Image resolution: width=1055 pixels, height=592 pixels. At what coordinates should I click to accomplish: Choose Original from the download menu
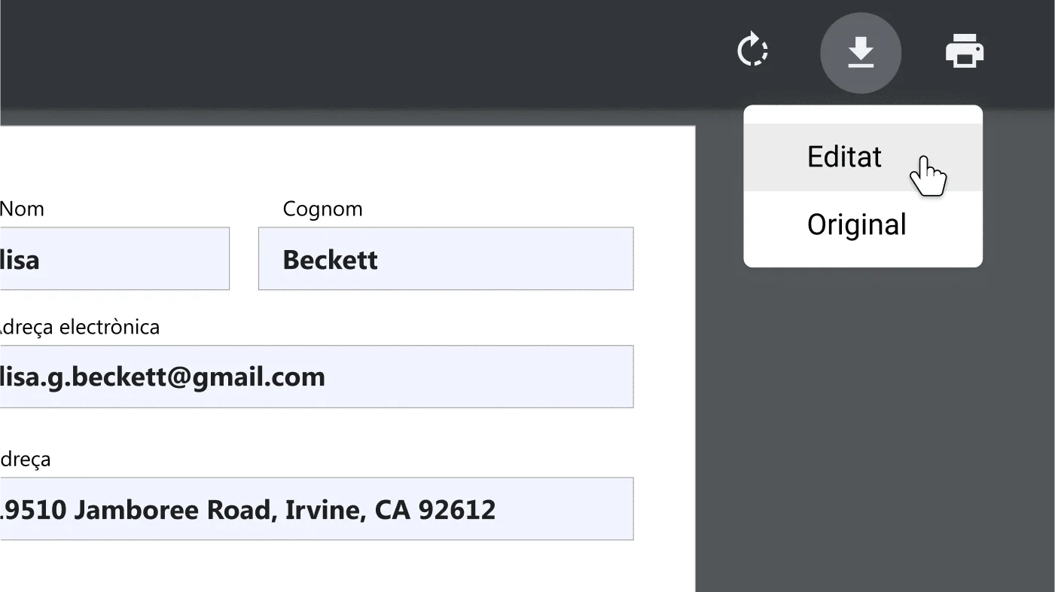pyautogui.click(x=856, y=224)
